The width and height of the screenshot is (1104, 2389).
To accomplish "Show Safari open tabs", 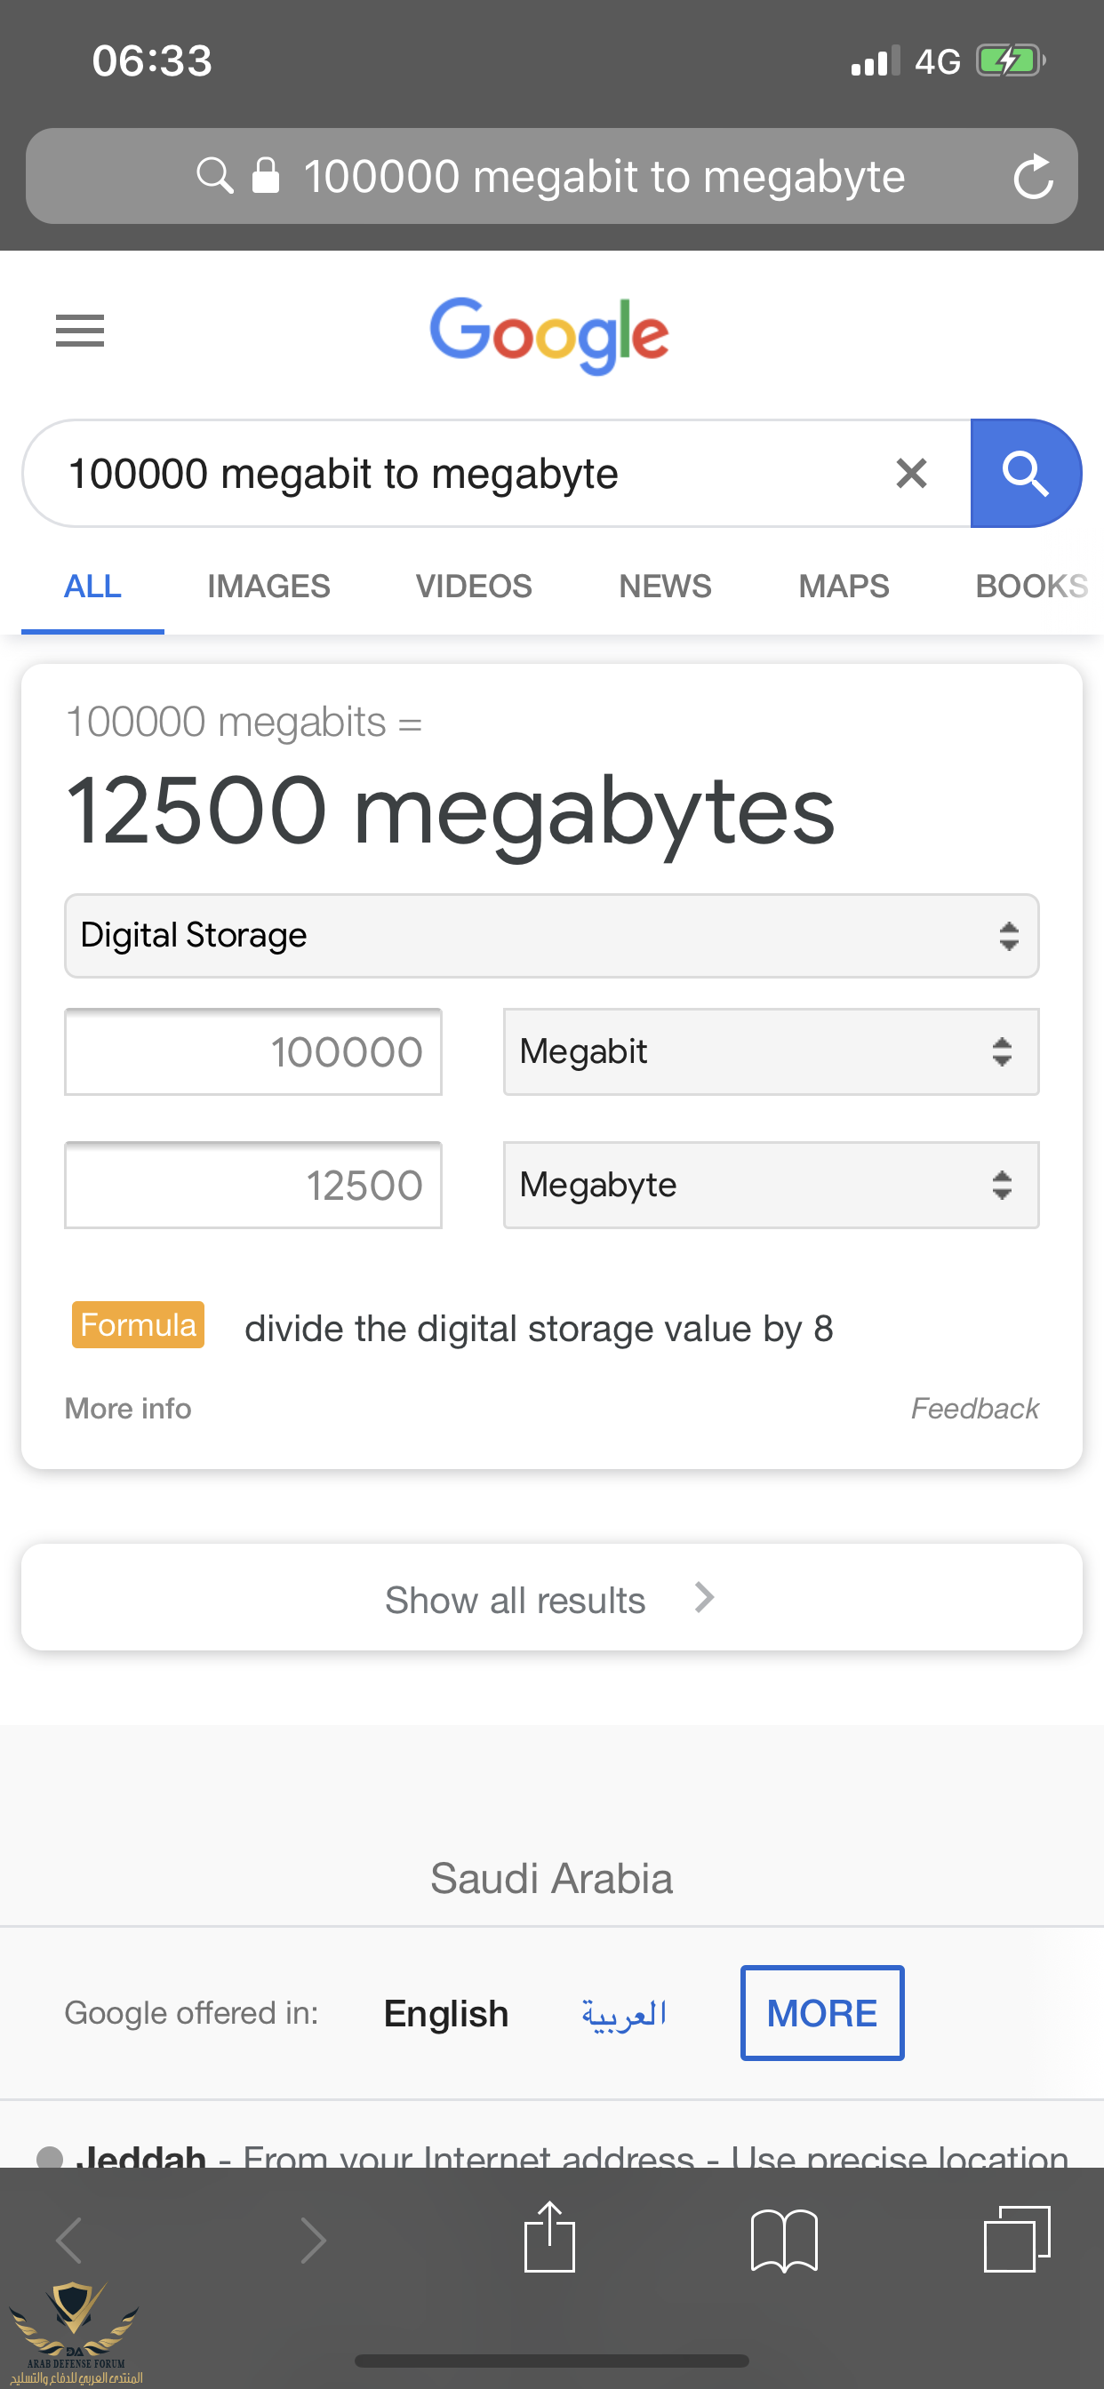I will coord(1017,2239).
